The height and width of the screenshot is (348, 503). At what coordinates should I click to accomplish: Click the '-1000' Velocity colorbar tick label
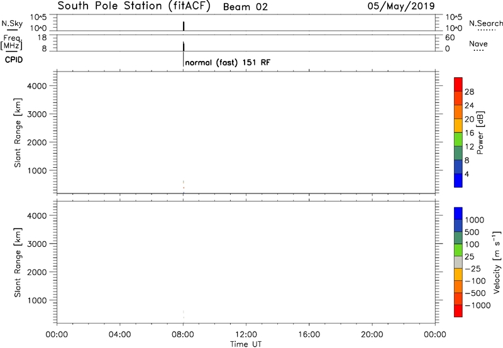[x=477, y=305]
